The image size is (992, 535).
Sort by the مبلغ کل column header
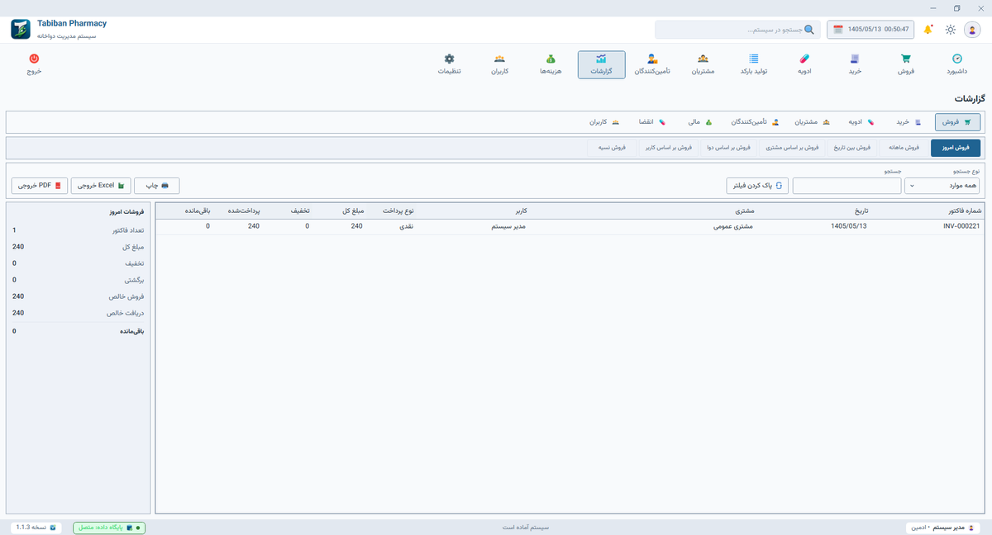(352, 211)
